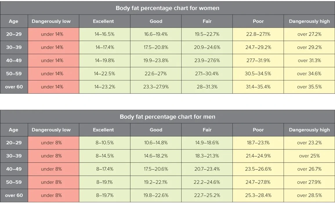Click the red 'under 14%' cell for 30–39
The height and width of the screenshot is (204, 335).
(52, 47)
